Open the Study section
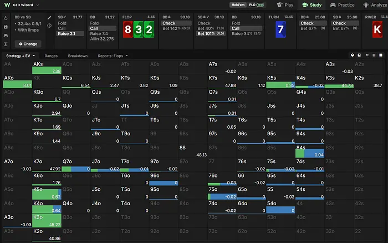 coord(312,5)
